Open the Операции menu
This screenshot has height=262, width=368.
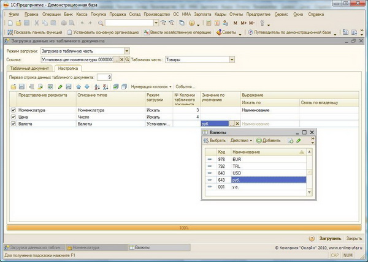tap(52, 14)
